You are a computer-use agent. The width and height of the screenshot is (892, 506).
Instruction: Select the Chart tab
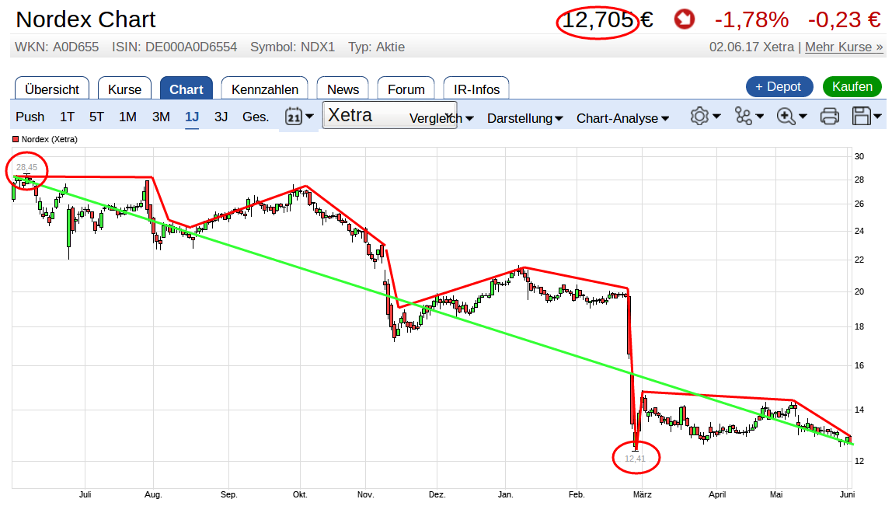pyautogui.click(x=186, y=89)
